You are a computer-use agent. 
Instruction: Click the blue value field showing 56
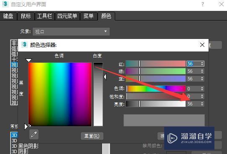pyautogui.click(x=193, y=79)
